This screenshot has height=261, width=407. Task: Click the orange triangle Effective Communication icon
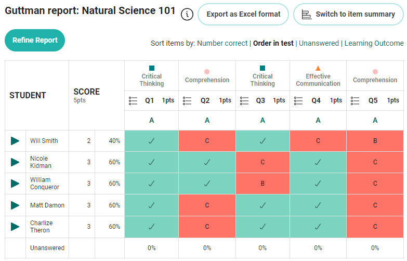click(x=318, y=68)
